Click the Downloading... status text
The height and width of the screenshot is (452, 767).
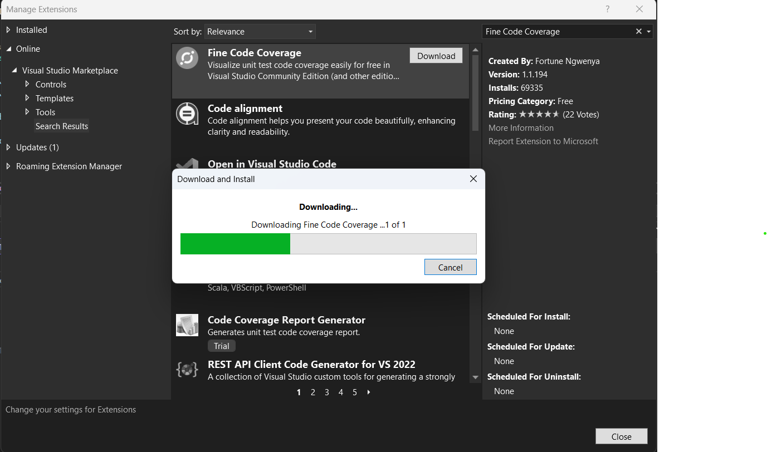329,207
